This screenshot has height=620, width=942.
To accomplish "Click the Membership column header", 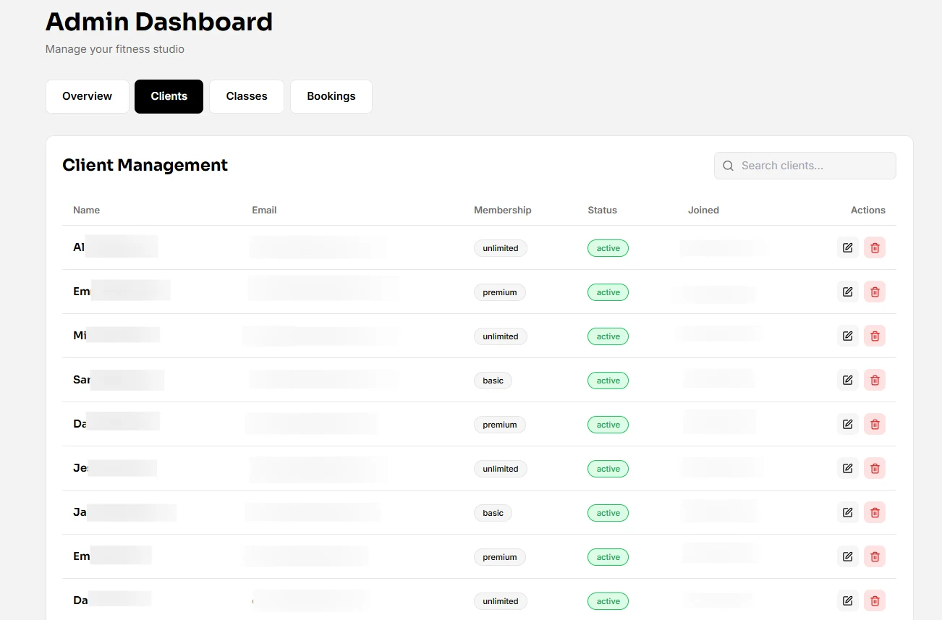I will [503, 210].
